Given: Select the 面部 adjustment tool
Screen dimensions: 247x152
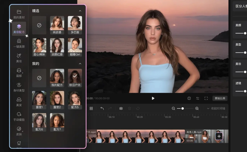Looking at the screenshot, I should coord(18,73).
